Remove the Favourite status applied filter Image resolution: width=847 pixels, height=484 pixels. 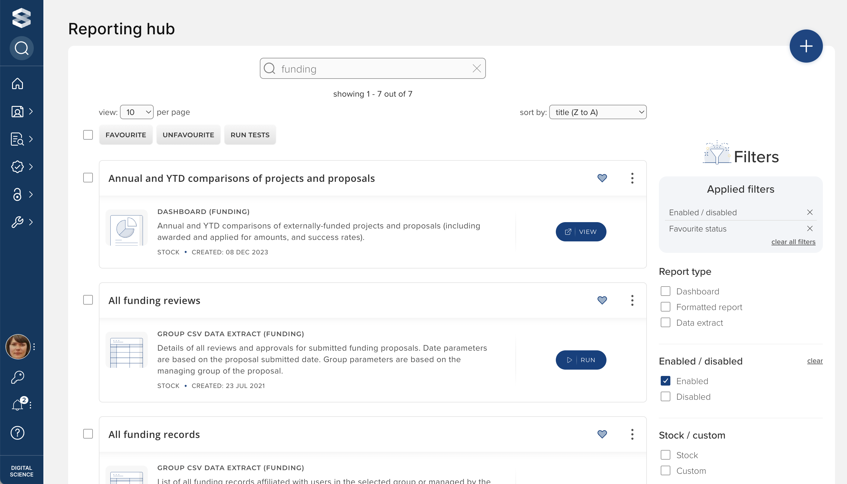[x=809, y=229]
